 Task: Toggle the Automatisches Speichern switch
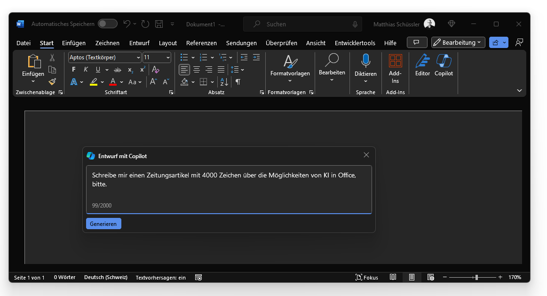pyautogui.click(x=107, y=24)
